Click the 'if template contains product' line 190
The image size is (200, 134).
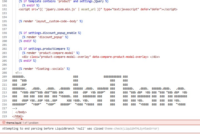point(64,1)
